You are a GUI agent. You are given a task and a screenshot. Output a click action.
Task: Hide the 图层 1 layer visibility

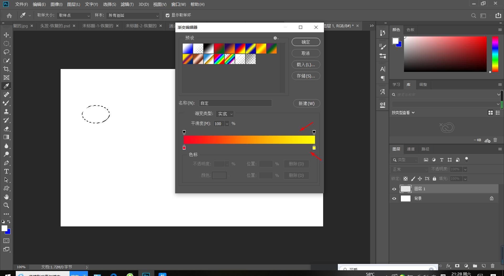click(394, 189)
